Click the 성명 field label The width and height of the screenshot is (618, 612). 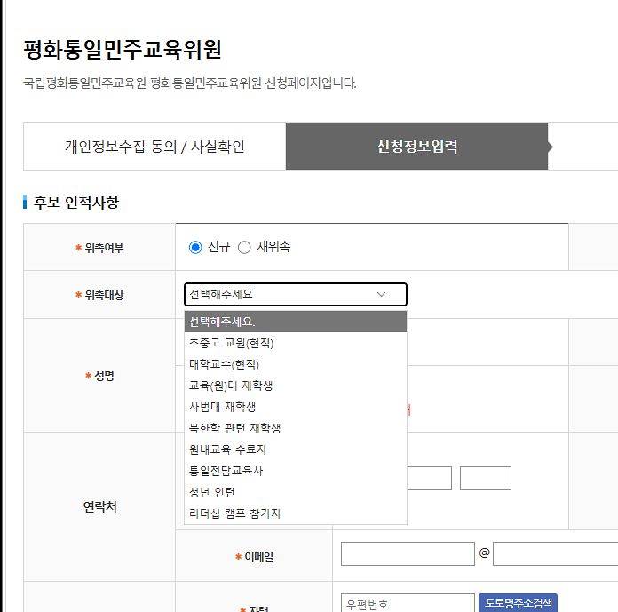104,376
